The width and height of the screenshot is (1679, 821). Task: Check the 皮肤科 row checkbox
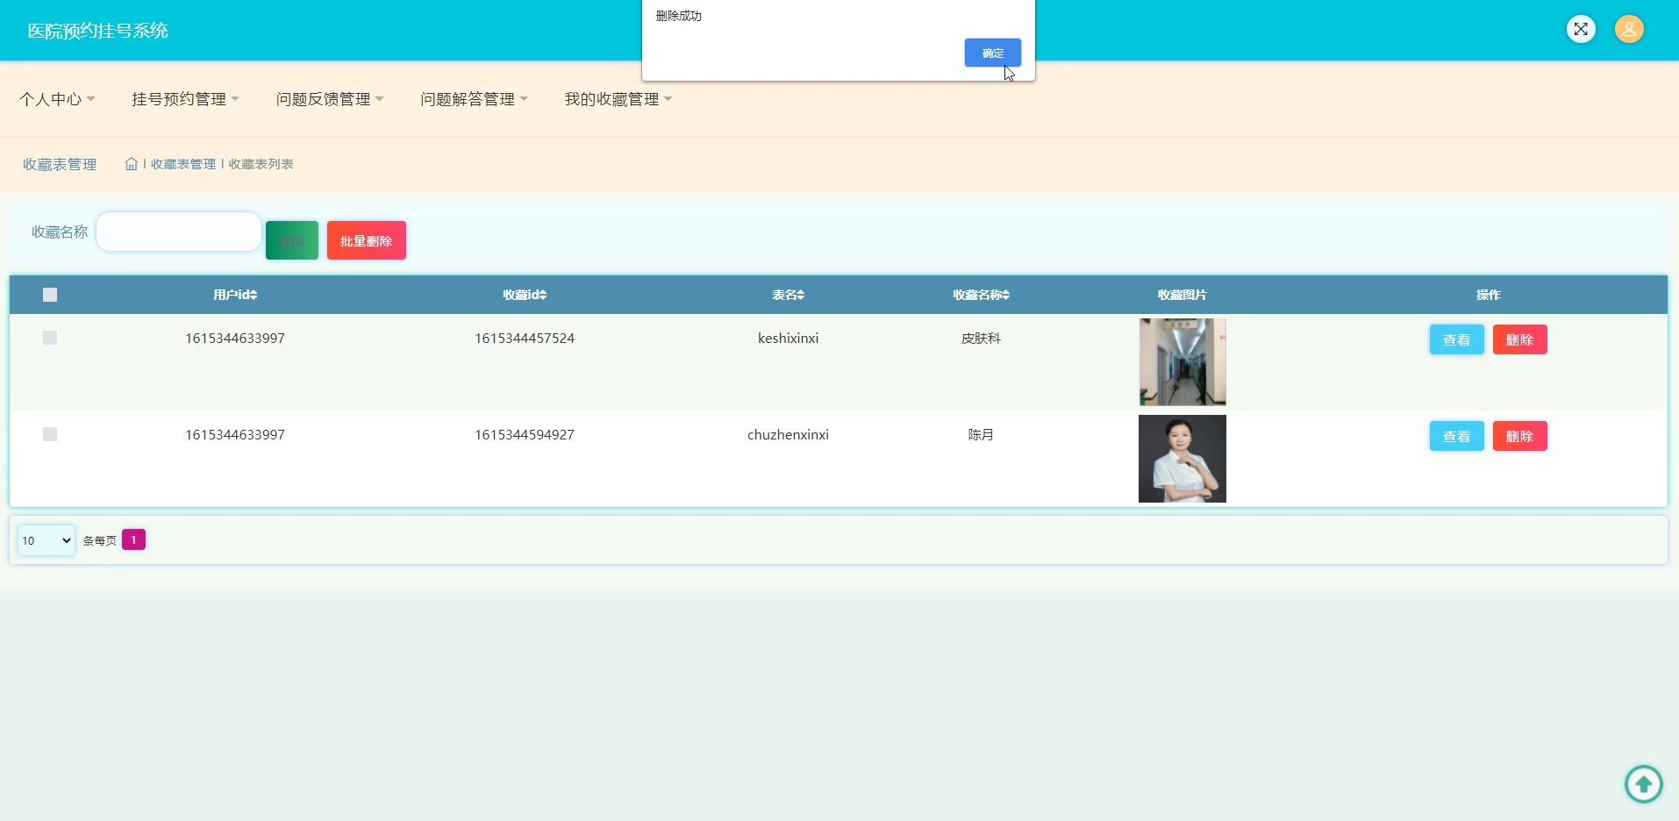pos(50,338)
